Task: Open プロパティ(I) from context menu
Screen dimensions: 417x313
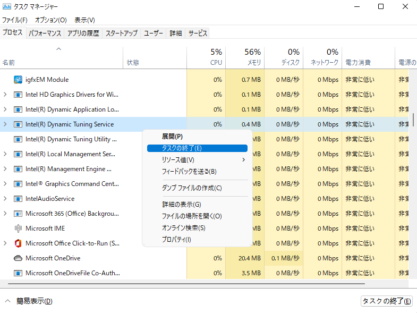Action: point(197,240)
